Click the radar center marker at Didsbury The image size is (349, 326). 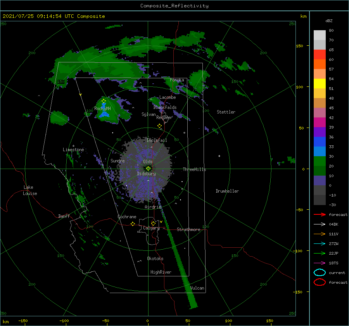[148, 169]
